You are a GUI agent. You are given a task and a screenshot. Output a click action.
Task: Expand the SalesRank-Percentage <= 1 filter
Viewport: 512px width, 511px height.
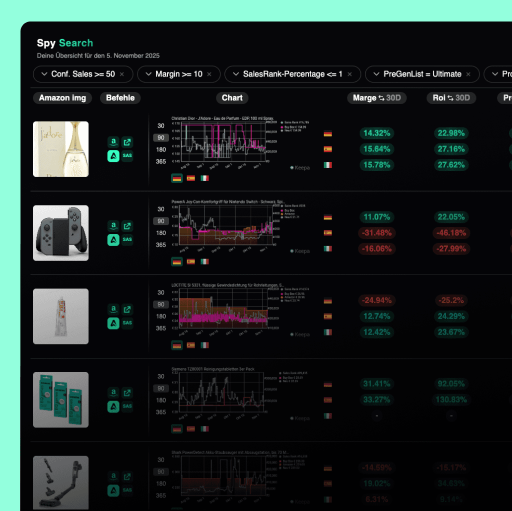click(x=236, y=74)
